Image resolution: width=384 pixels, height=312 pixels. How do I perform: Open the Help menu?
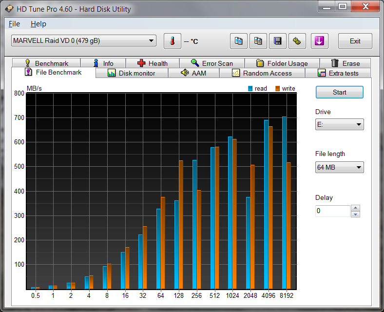38,24
